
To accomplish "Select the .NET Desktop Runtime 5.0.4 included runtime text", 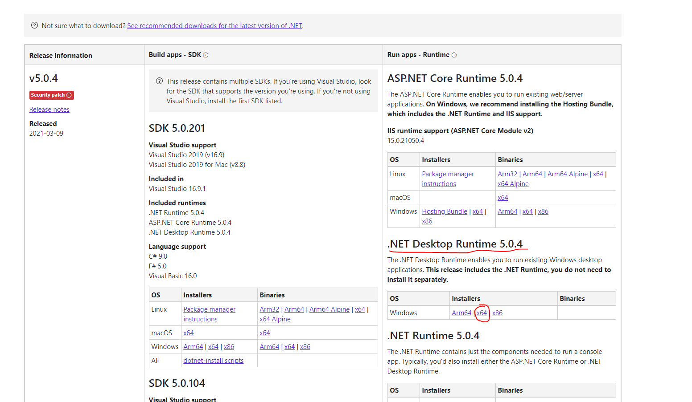I will pyautogui.click(x=190, y=232).
